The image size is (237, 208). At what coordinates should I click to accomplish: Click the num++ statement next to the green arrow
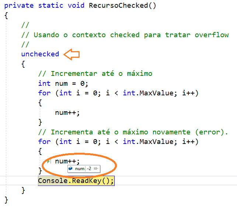67,161
